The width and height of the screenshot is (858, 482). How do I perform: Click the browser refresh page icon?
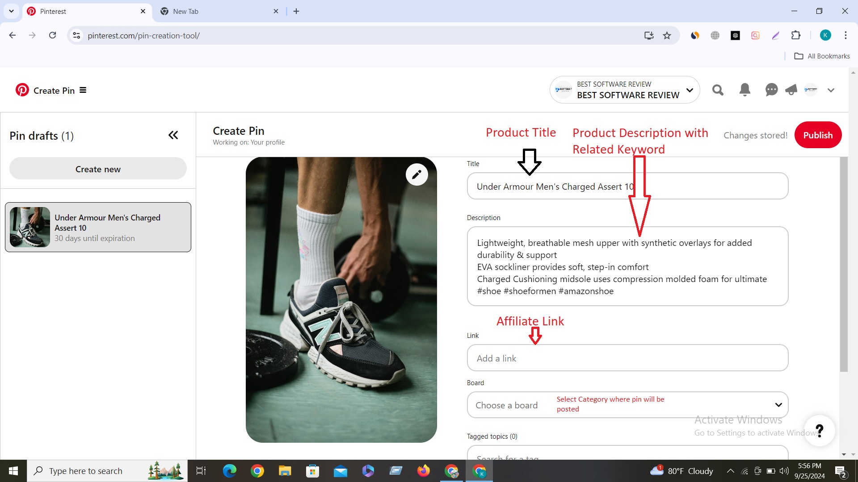click(x=53, y=35)
